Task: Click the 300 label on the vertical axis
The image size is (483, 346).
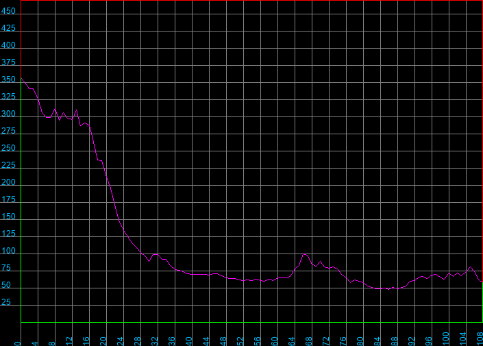Action: tap(8, 114)
